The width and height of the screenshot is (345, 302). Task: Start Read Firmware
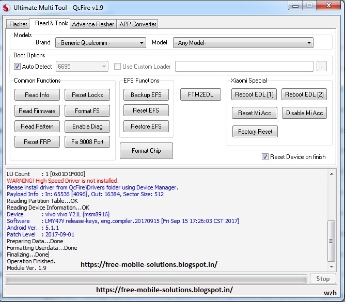[x=37, y=110]
